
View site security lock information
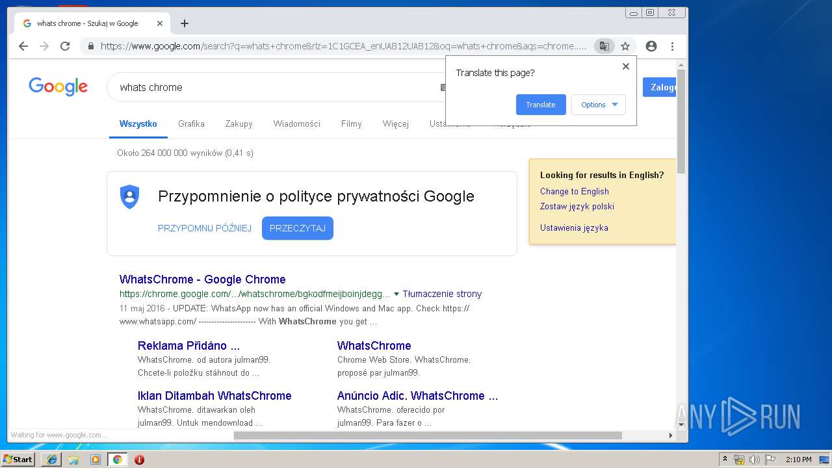[x=90, y=46]
